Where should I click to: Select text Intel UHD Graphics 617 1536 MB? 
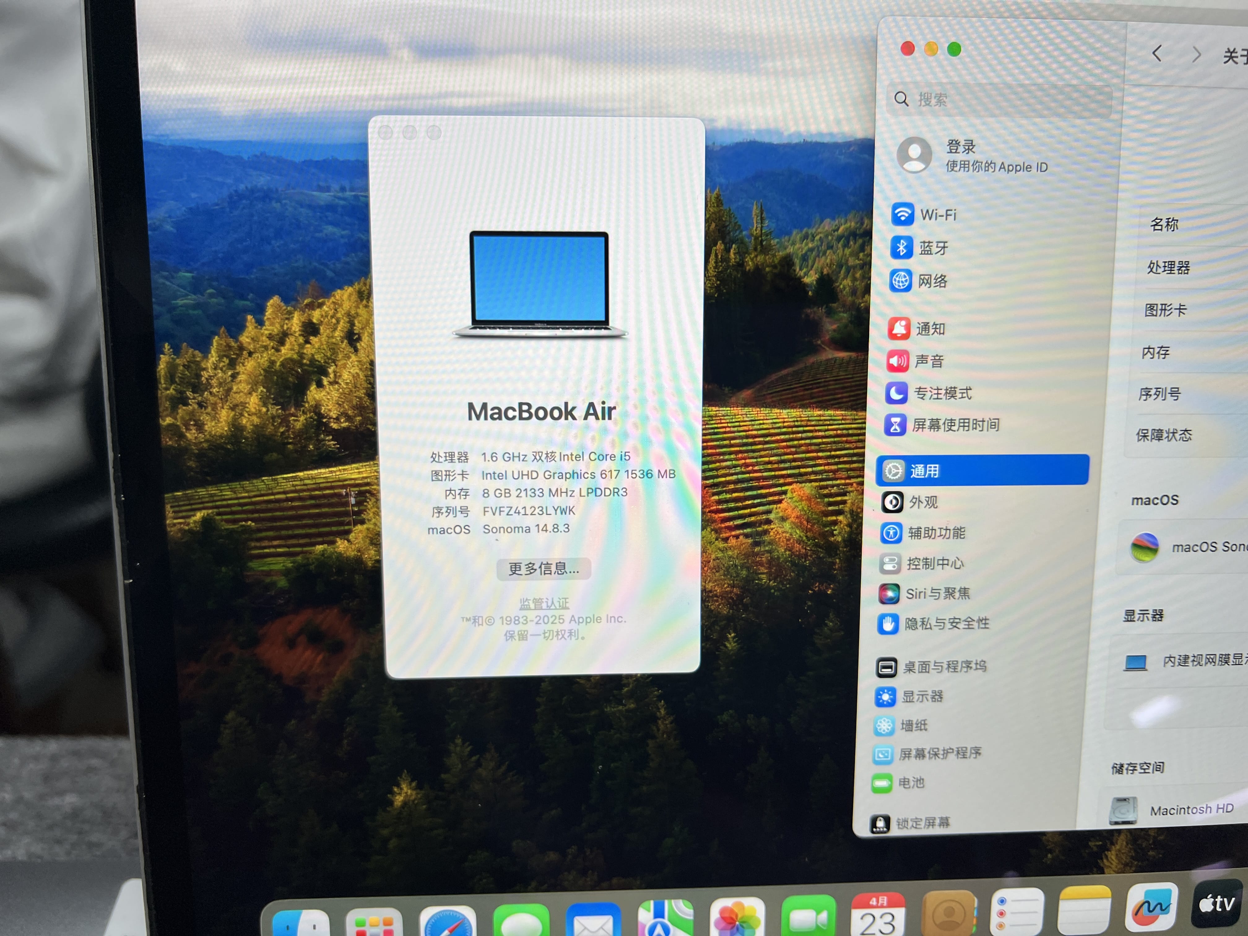[x=578, y=474]
